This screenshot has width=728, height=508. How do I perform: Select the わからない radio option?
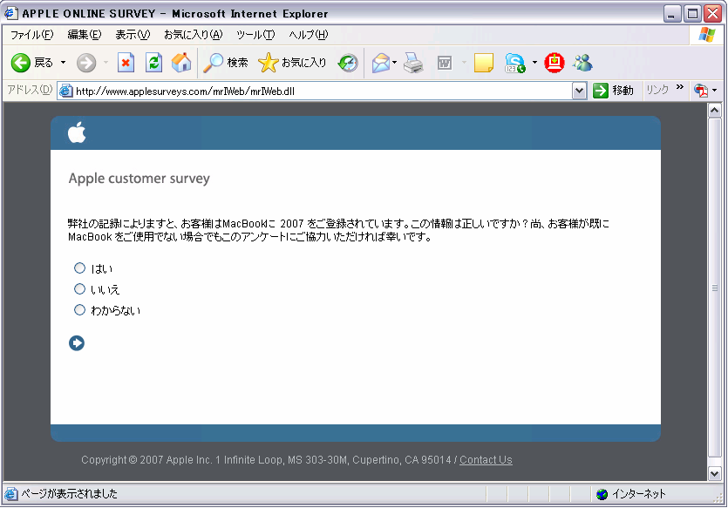click(x=80, y=310)
